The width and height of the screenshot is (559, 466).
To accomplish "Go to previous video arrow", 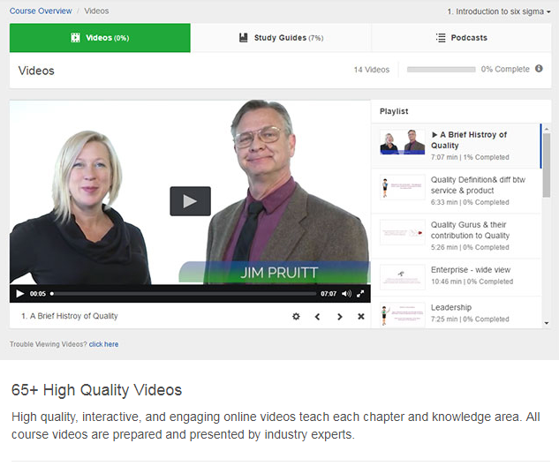I will 318,316.
